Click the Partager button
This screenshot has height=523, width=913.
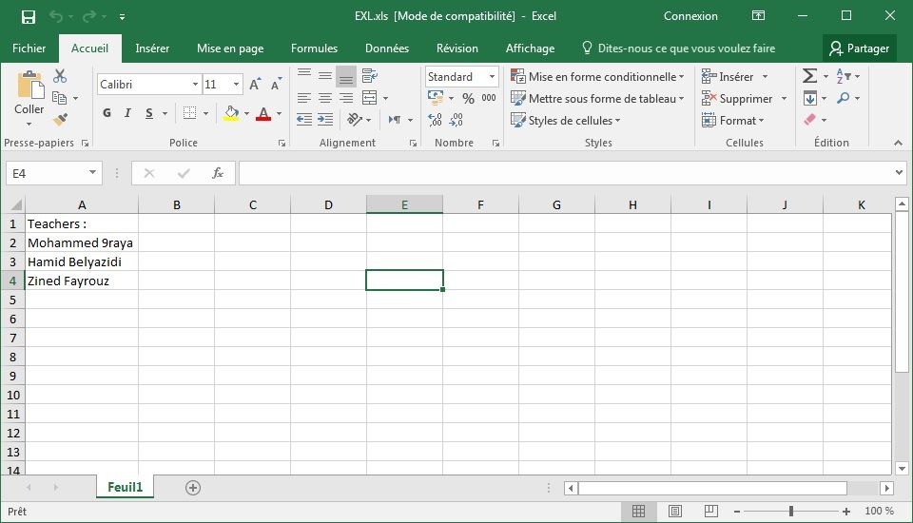point(859,48)
